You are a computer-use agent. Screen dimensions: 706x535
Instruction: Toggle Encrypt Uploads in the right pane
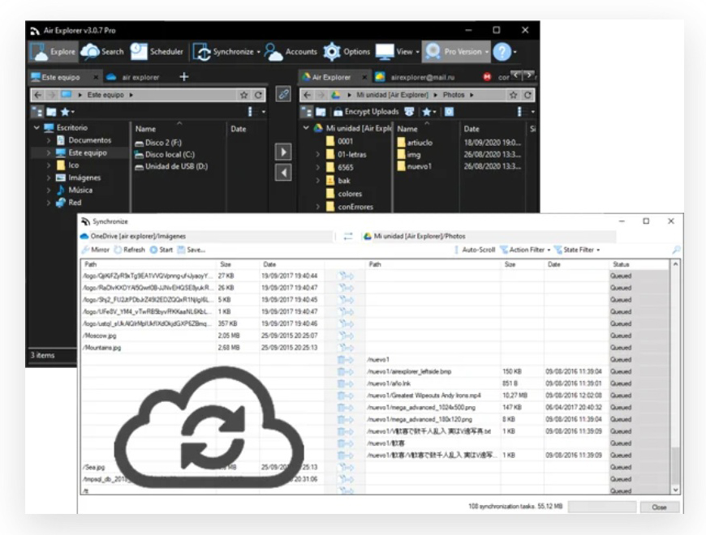point(364,112)
